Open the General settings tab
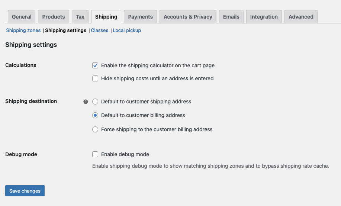This screenshot has height=206, width=341. pos(22,17)
